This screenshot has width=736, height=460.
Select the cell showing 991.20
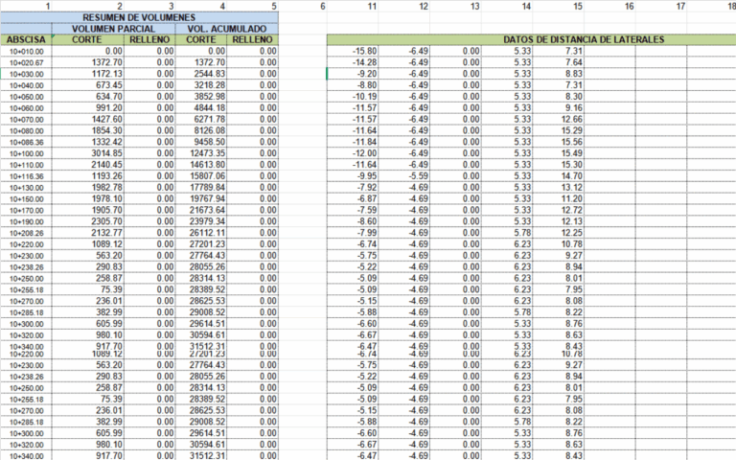coord(88,108)
